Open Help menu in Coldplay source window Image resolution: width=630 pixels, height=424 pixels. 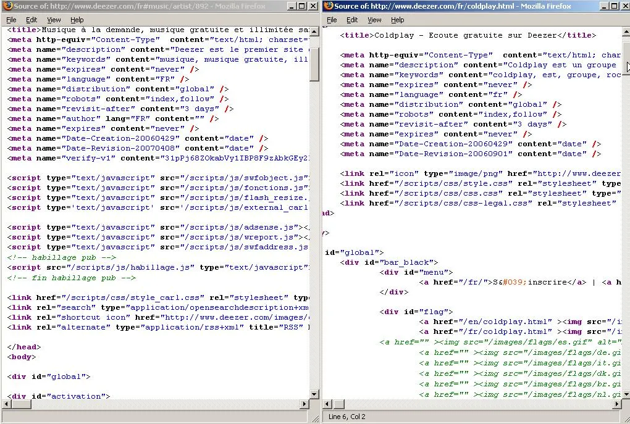[397, 20]
